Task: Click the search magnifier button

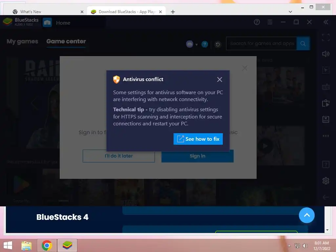Action: coord(303,44)
